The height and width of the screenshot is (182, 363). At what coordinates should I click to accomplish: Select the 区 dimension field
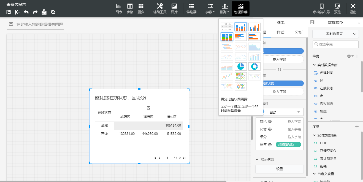pos(321,81)
